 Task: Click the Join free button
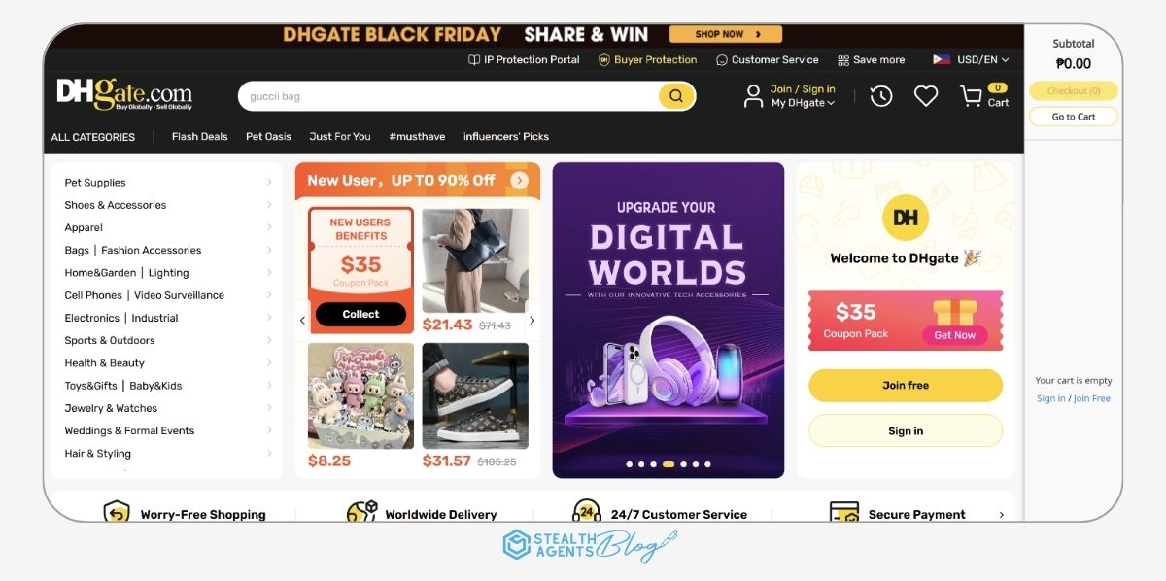coord(906,386)
